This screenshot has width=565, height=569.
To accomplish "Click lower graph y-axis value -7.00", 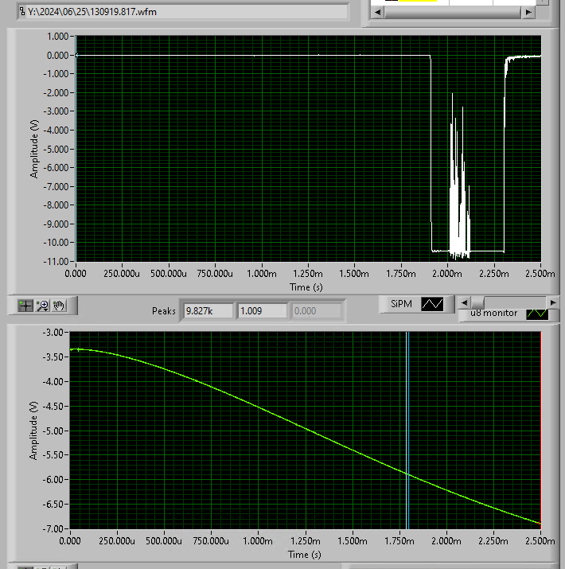I will coord(53,528).
